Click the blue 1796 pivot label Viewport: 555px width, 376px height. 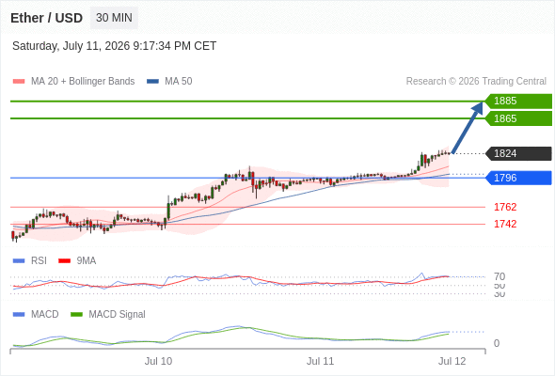pos(518,178)
